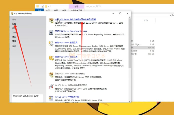Open the 从 SQL Server 早期版本升级 link
This screenshot has width=174, height=115.
[67, 97]
